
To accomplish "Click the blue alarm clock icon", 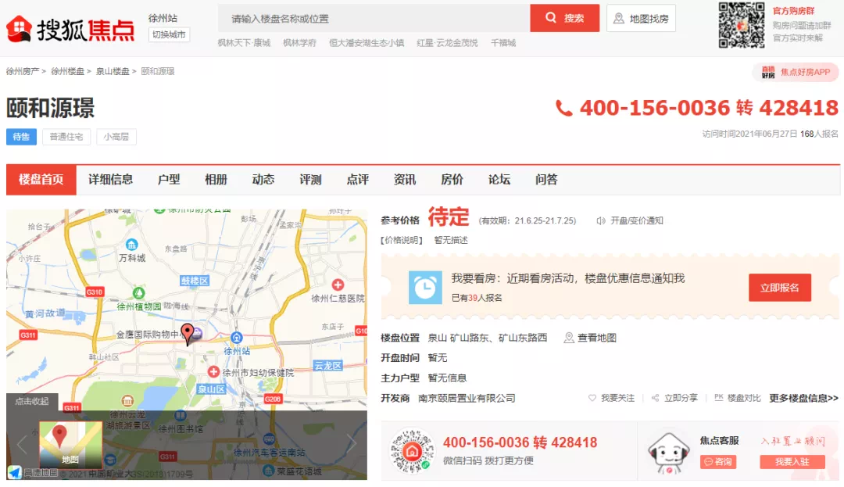I will 425,288.
